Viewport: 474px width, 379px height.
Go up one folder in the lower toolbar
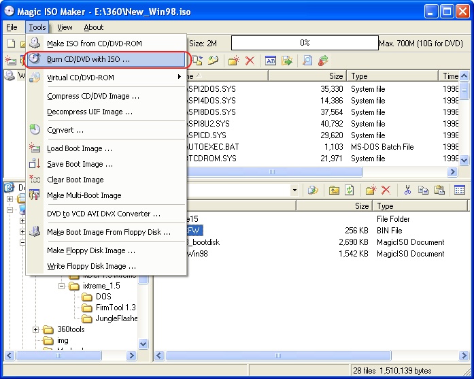pyautogui.click(x=334, y=191)
